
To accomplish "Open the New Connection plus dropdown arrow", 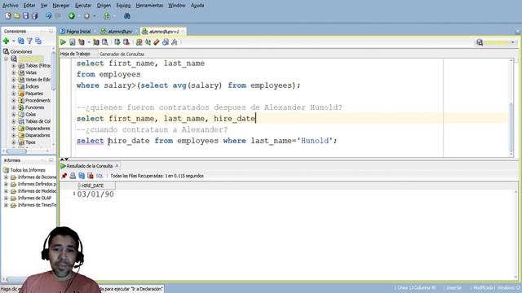I will coord(14,42).
